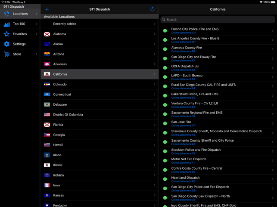Click the refresh icon in header

pos(152,9)
